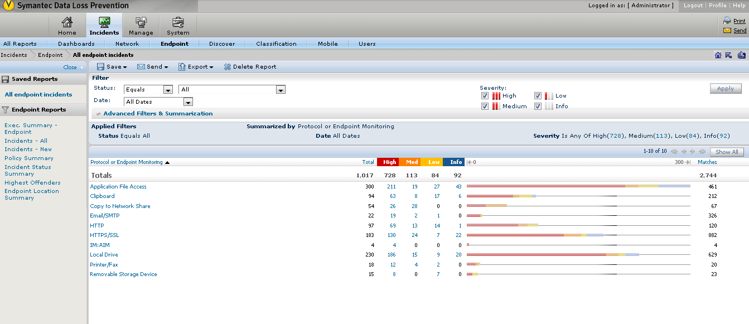
Task: Go to previous page of results
Action: 684,151
